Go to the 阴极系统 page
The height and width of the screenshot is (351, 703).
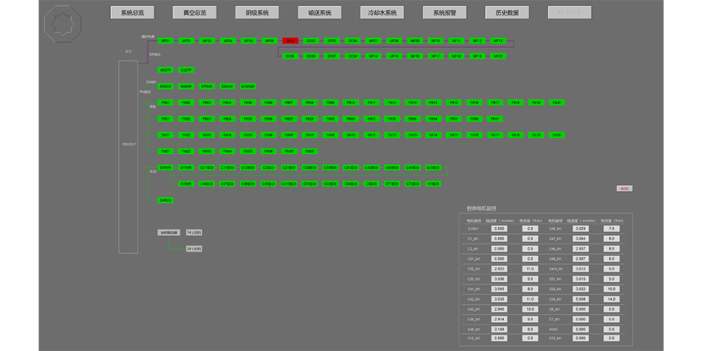pos(257,13)
